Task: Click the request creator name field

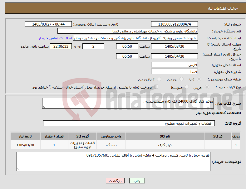Action: click(135, 38)
